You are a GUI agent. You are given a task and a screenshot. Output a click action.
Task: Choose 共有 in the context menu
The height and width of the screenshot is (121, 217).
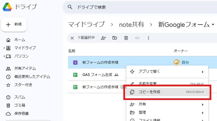[x=167, y=104]
